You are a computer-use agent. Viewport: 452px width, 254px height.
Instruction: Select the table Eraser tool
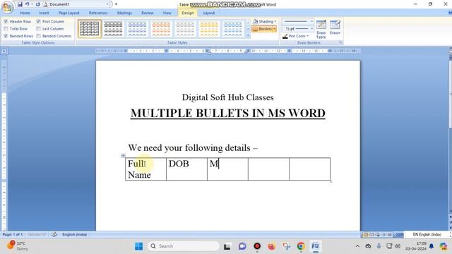(335, 28)
